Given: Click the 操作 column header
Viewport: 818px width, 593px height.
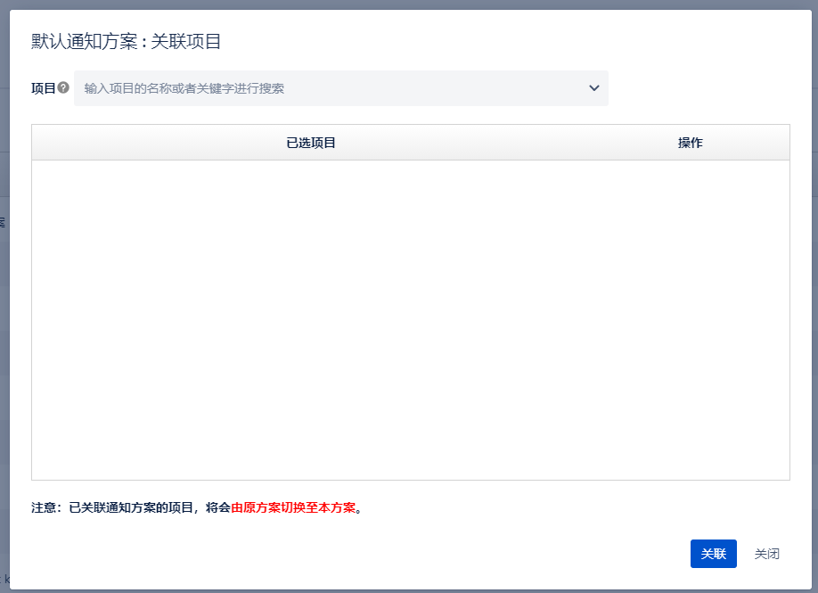Looking at the screenshot, I should click(690, 143).
